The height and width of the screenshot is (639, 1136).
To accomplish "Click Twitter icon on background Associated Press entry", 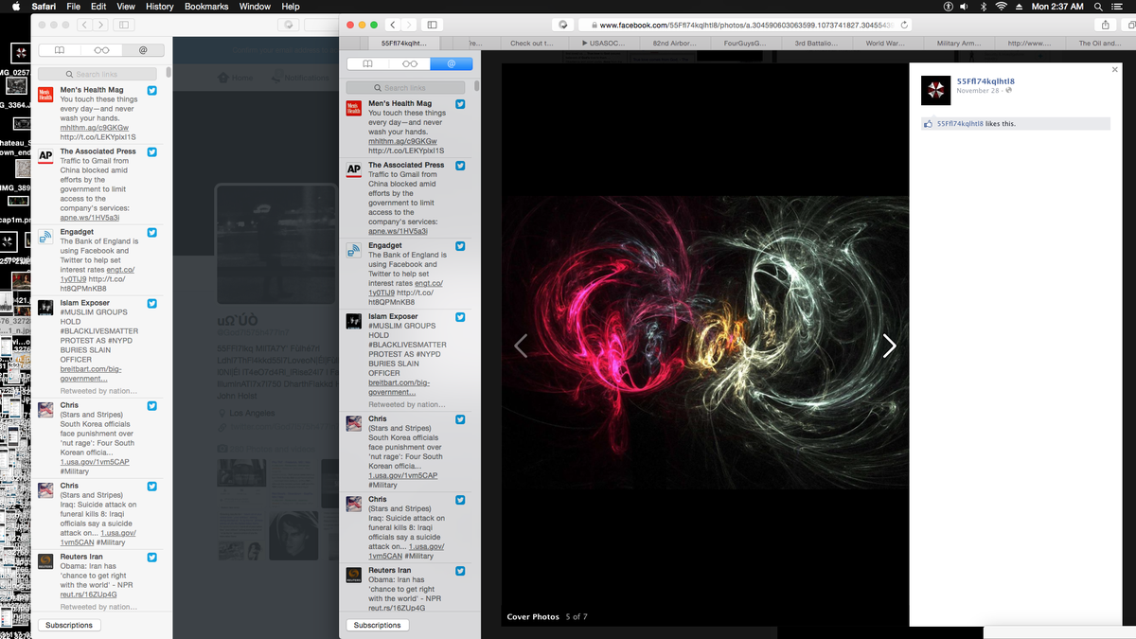I will coord(151,152).
